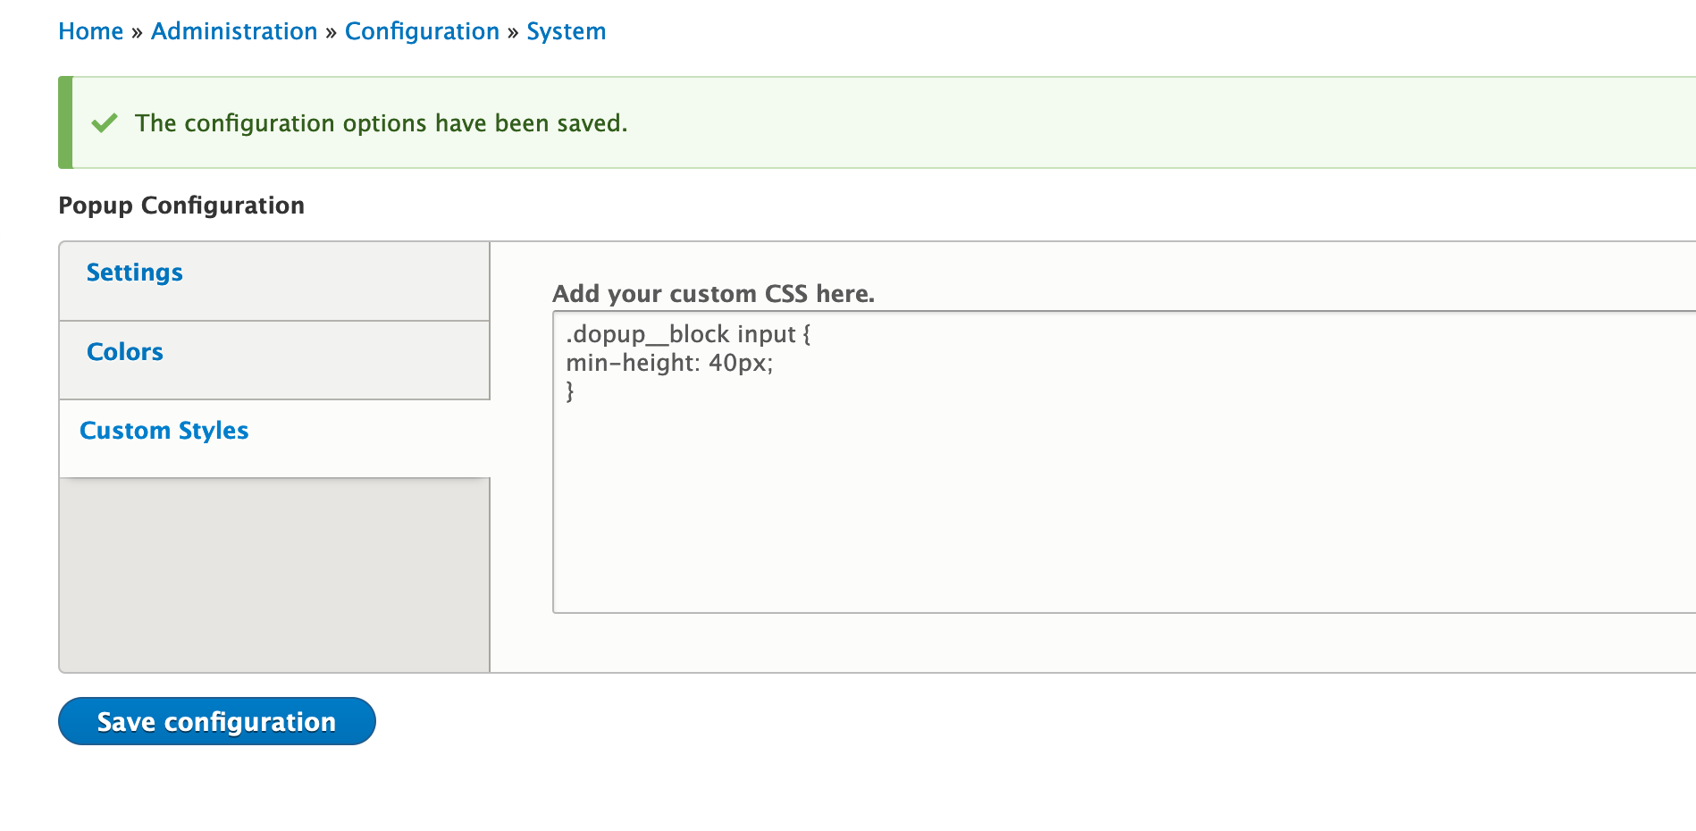Screen dimensions: 1696x831
Task: Navigate to the Configuration breadcrumb
Action: (x=422, y=31)
